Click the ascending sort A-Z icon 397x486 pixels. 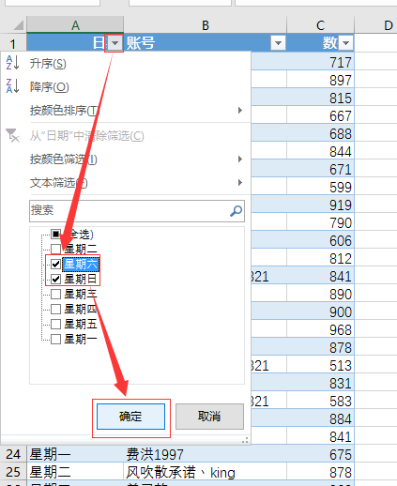[12, 63]
